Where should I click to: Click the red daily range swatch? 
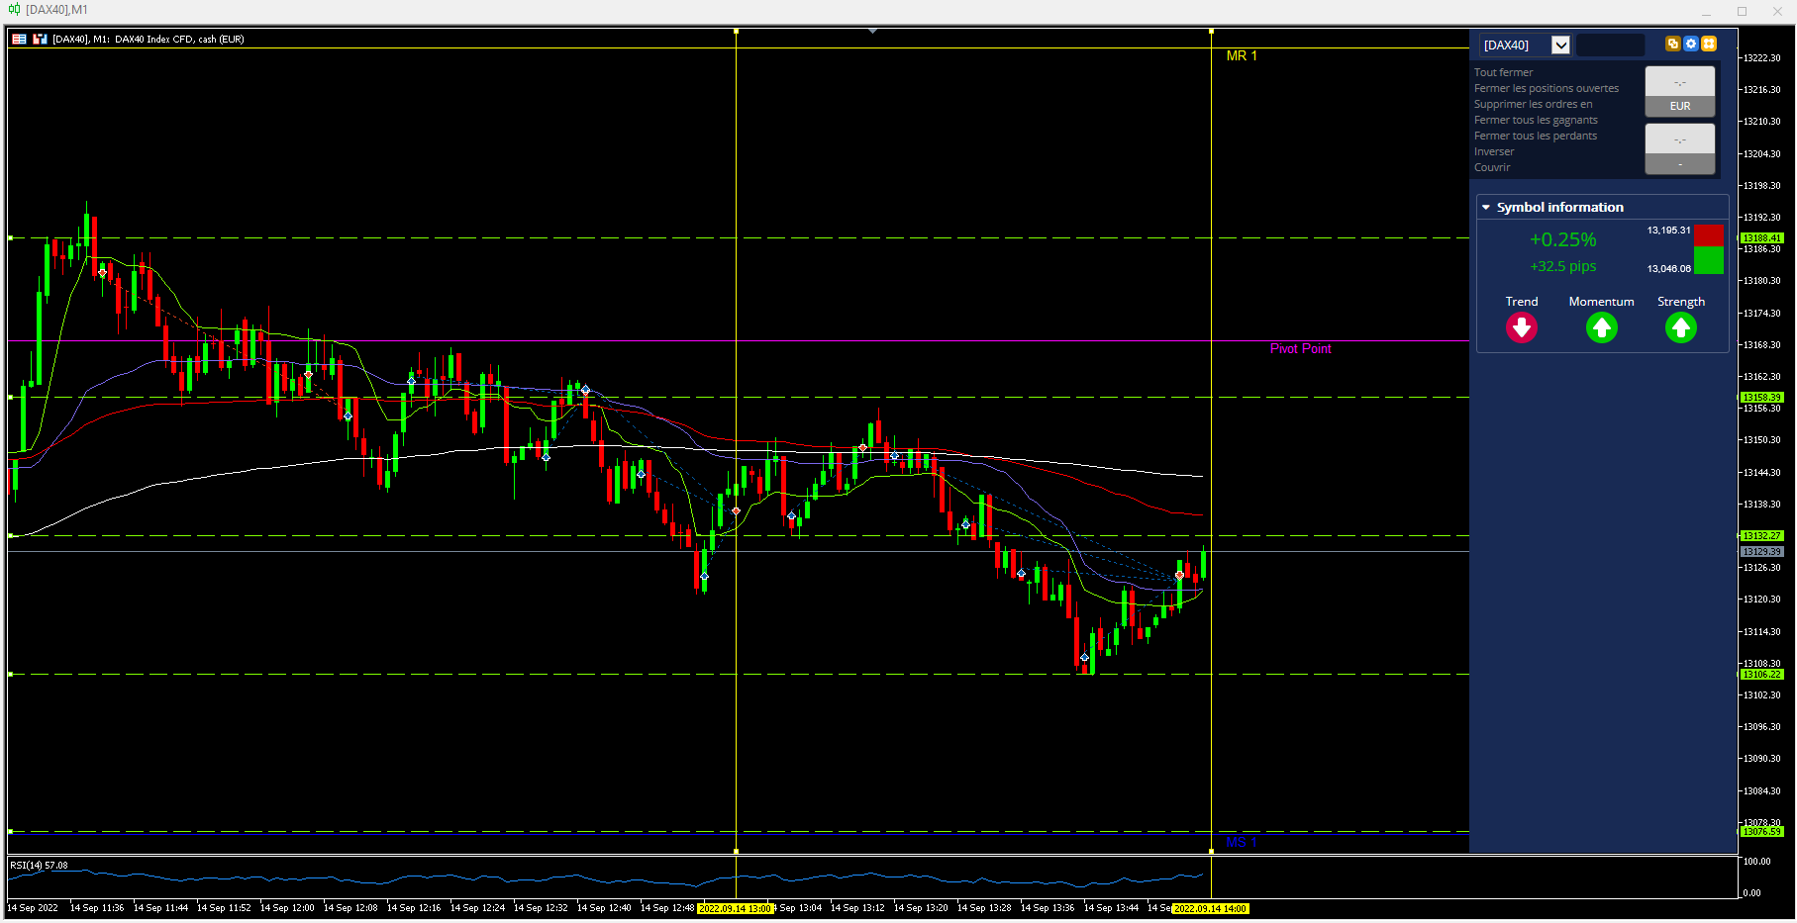[x=1709, y=235]
